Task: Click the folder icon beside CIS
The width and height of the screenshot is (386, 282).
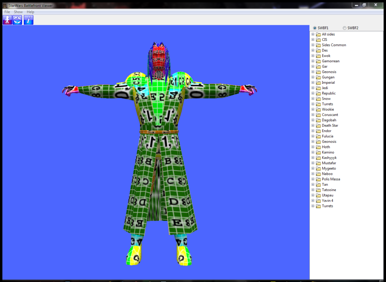Action: pyautogui.click(x=318, y=40)
